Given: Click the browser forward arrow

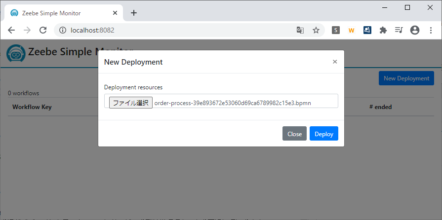Looking at the screenshot, I should pos(27,30).
